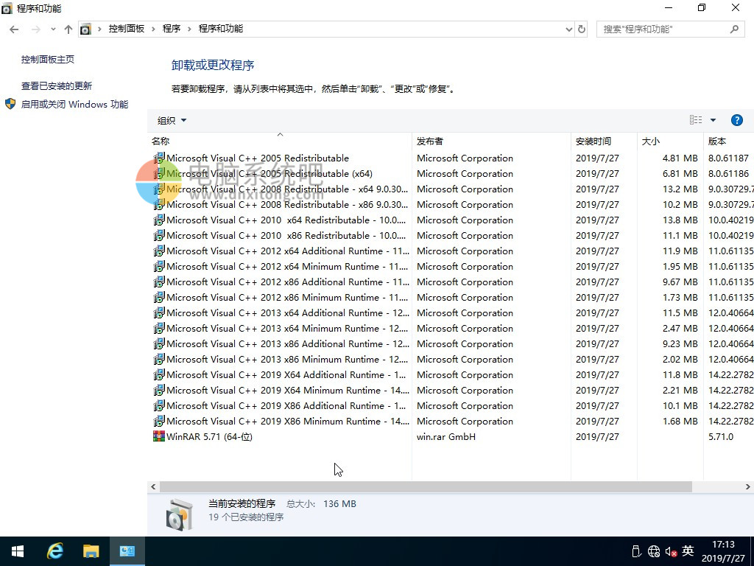Click horizontal scrollbar right arrow

tap(748, 487)
